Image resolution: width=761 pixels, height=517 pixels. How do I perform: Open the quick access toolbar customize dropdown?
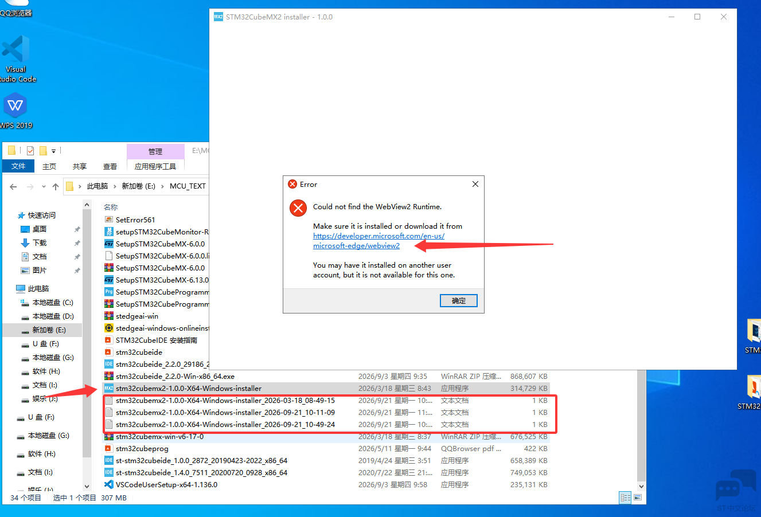click(54, 151)
